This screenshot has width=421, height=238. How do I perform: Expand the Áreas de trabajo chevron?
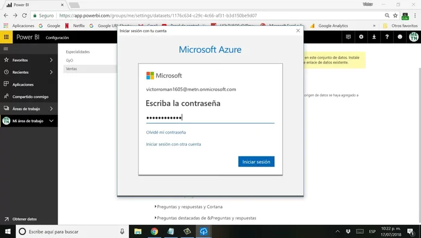pyautogui.click(x=51, y=109)
